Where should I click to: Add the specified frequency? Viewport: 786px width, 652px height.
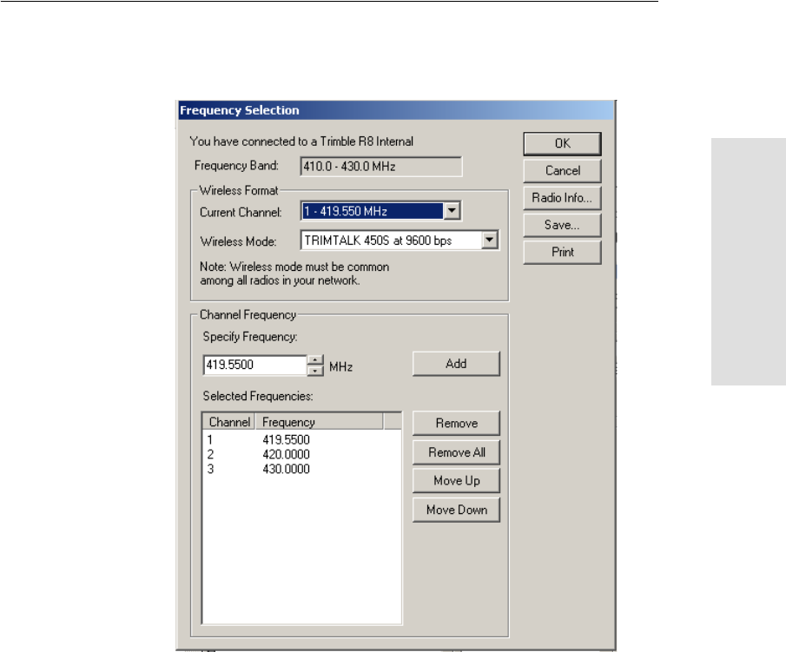[x=456, y=364]
